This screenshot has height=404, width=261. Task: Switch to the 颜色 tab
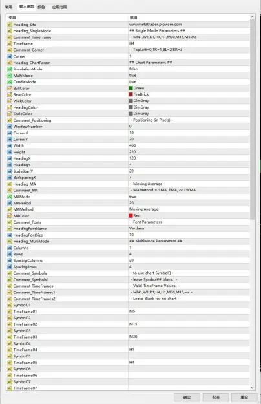(41, 7)
